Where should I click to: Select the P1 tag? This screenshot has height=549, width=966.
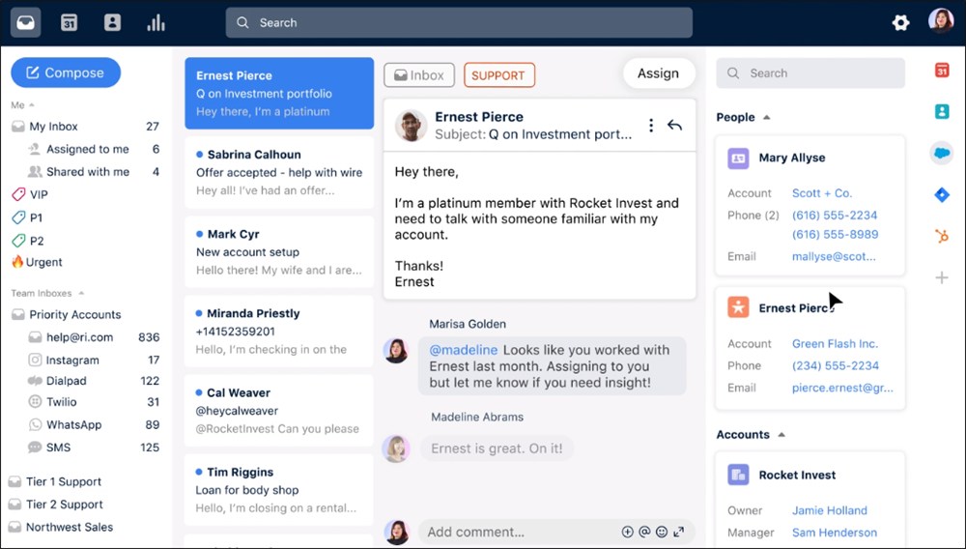[28, 217]
